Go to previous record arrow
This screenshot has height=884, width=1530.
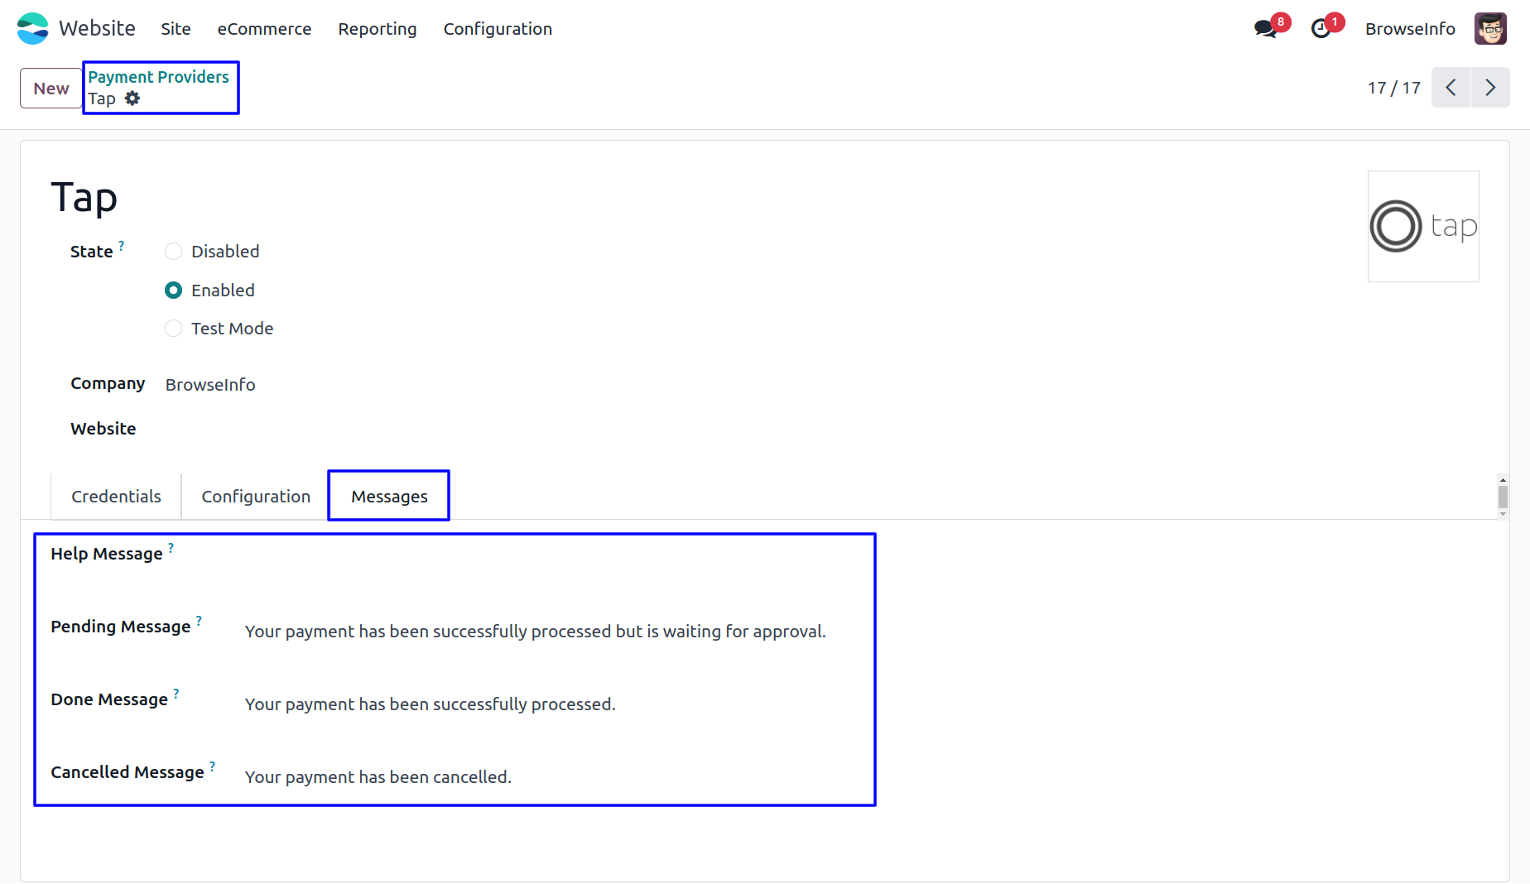(x=1451, y=88)
